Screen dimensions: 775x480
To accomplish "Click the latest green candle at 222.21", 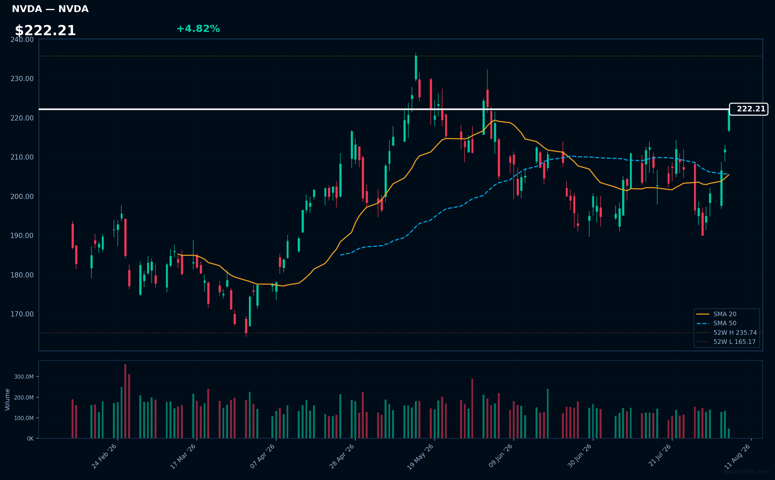I will (x=729, y=120).
